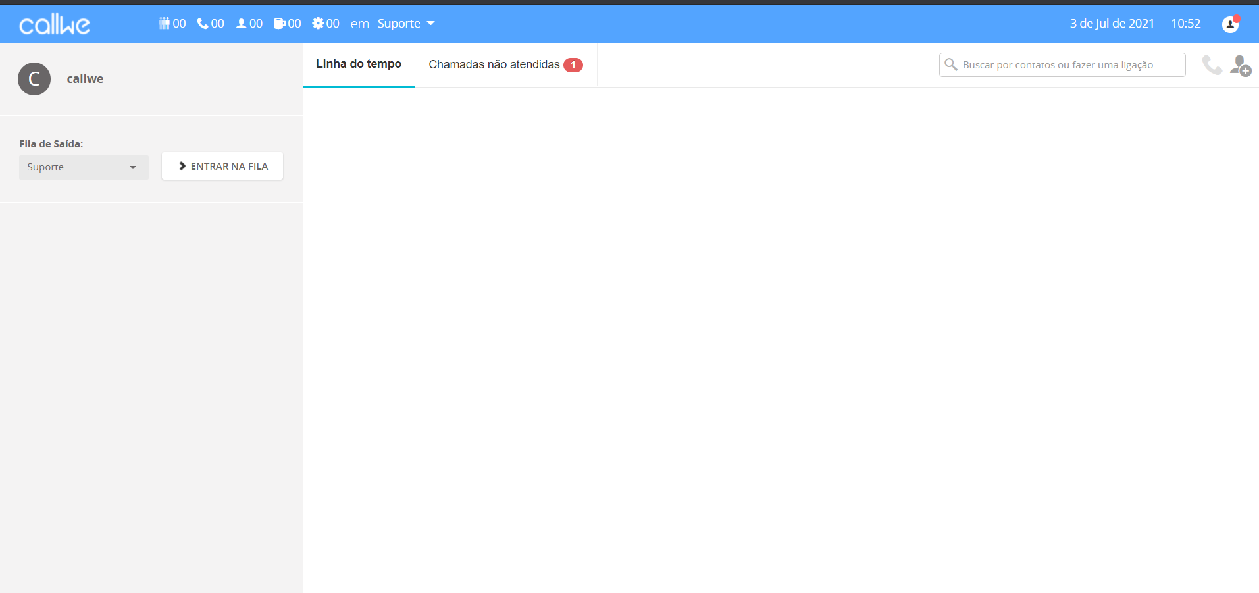1259x593 pixels.
Task: Click the magnifier icon in search box
Action: 951,64
